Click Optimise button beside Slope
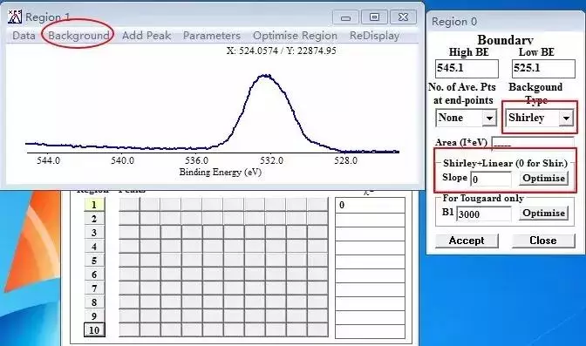Viewport: 586px width, 346px height. point(543,179)
